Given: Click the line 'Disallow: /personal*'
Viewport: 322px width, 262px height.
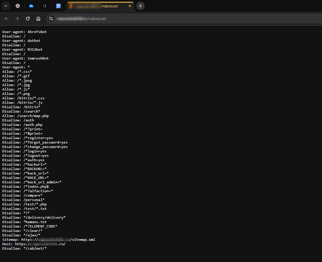Looking at the screenshot, I should pos(23,200).
